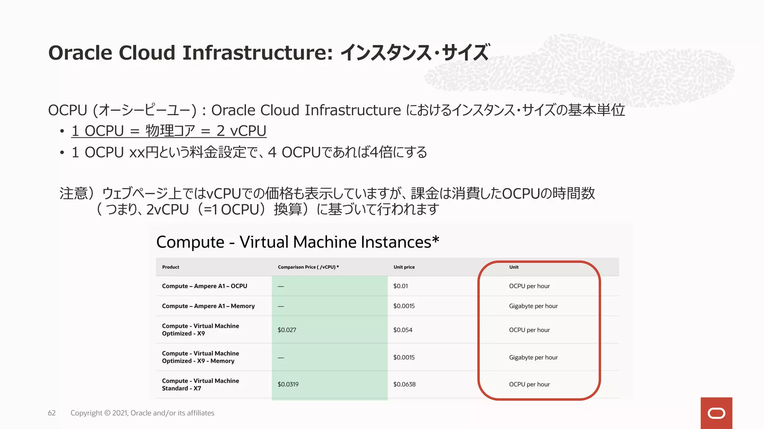Click the comparison price dash for Ampere A1 Memory

click(x=281, y=306)
